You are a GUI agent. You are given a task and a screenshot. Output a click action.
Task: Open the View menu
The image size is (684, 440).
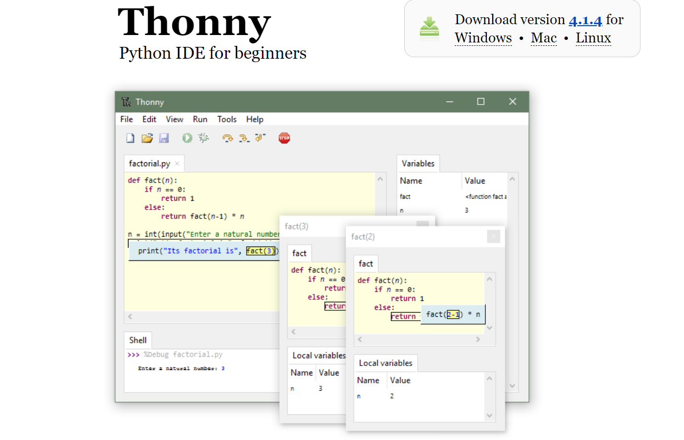(x=174, y=119)
